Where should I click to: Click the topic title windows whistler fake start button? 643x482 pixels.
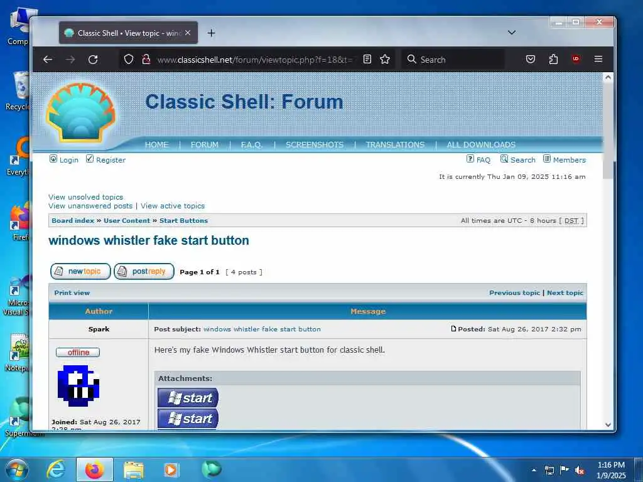point(149,240)
